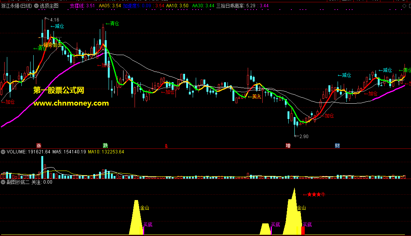Open the 跌 event marker on the timeline
The height and width of the screenshot is (236, 411).
106,145
